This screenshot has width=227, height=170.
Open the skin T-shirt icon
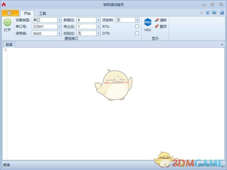click(x=207, y=13)
